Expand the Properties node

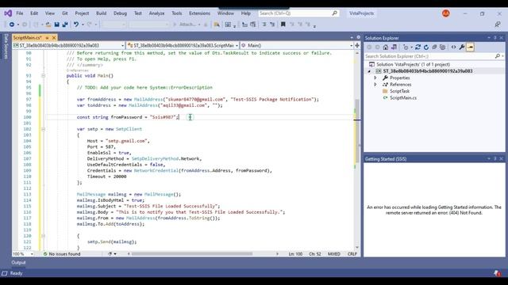point(375,78)
